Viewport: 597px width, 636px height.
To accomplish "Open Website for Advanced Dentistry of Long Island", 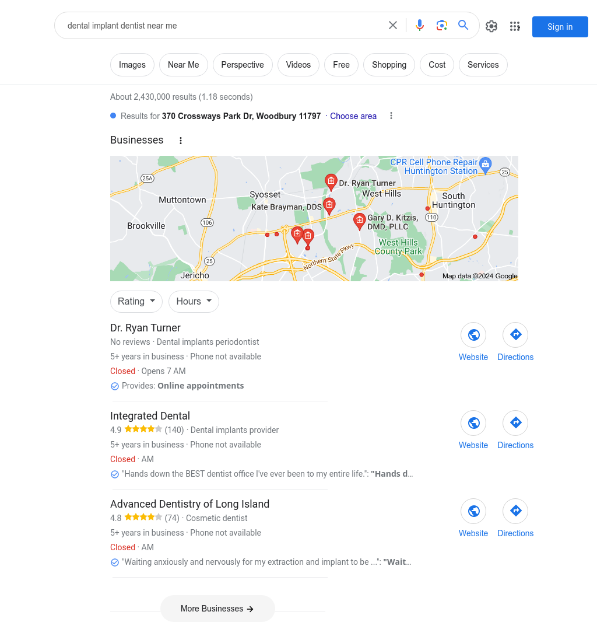I will tap(473, 511).
